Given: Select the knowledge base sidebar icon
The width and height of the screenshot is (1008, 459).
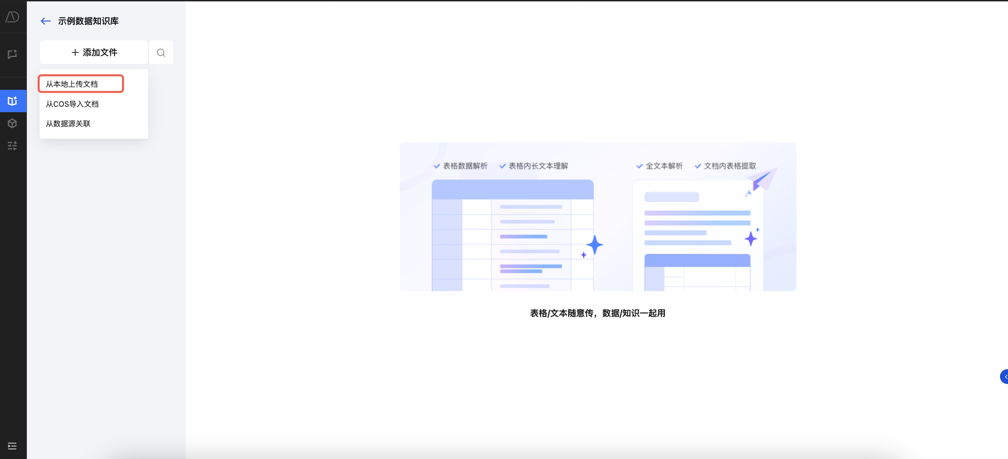Looking at the screenshot, I should (x=12, y=101).
